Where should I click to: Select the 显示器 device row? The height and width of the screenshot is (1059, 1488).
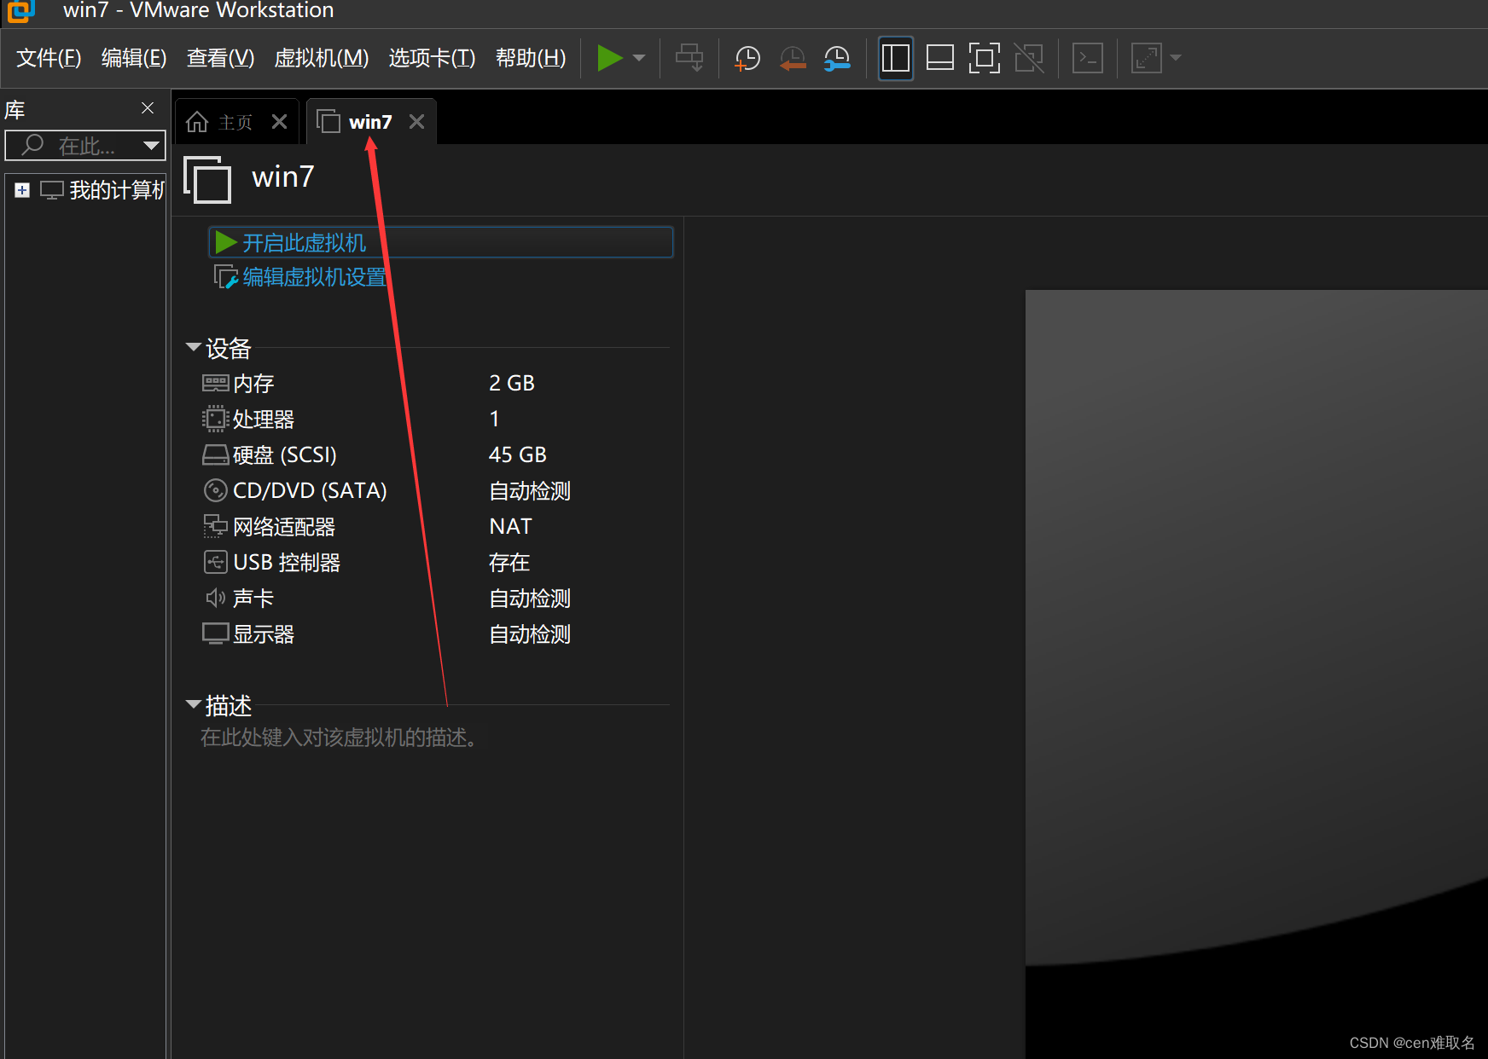tap(435, 634)
